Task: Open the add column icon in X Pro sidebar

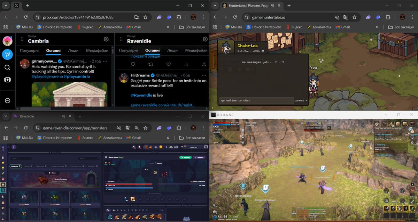Action: 7,80
